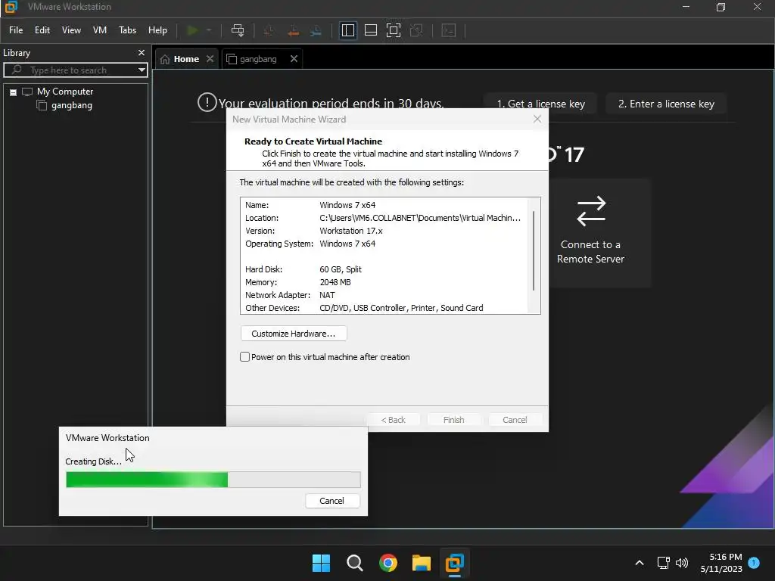Close the gangbang tab
The image size is (775, 581).
point(294,59)
